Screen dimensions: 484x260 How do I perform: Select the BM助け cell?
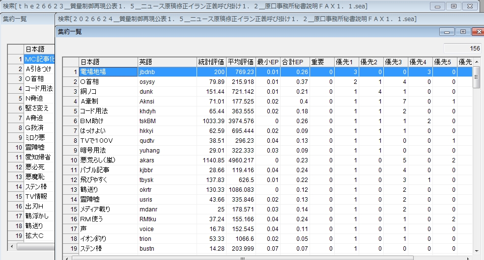(x=108, y=121)
